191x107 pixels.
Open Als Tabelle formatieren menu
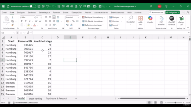pos(93,21)
